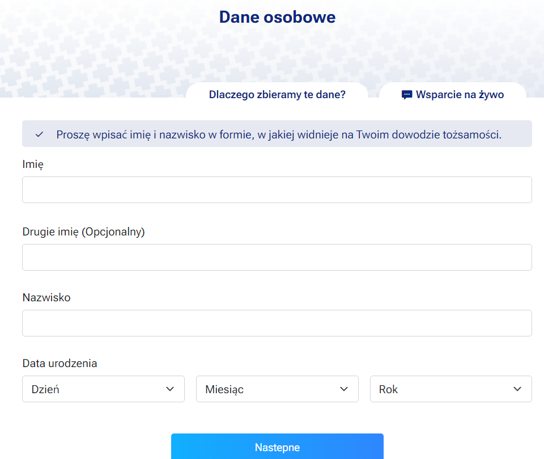This screenshot has height=459, width=544.
Task: Click the 'Data urodzenia' label
Action: [59, 363]
